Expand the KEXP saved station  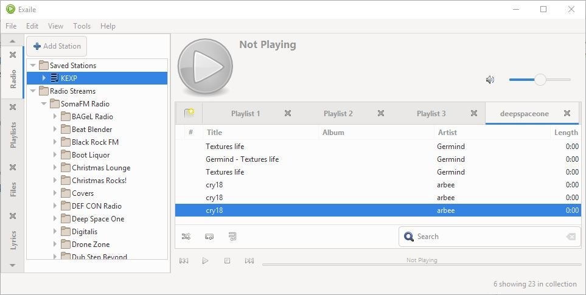[x=44, y=78]
